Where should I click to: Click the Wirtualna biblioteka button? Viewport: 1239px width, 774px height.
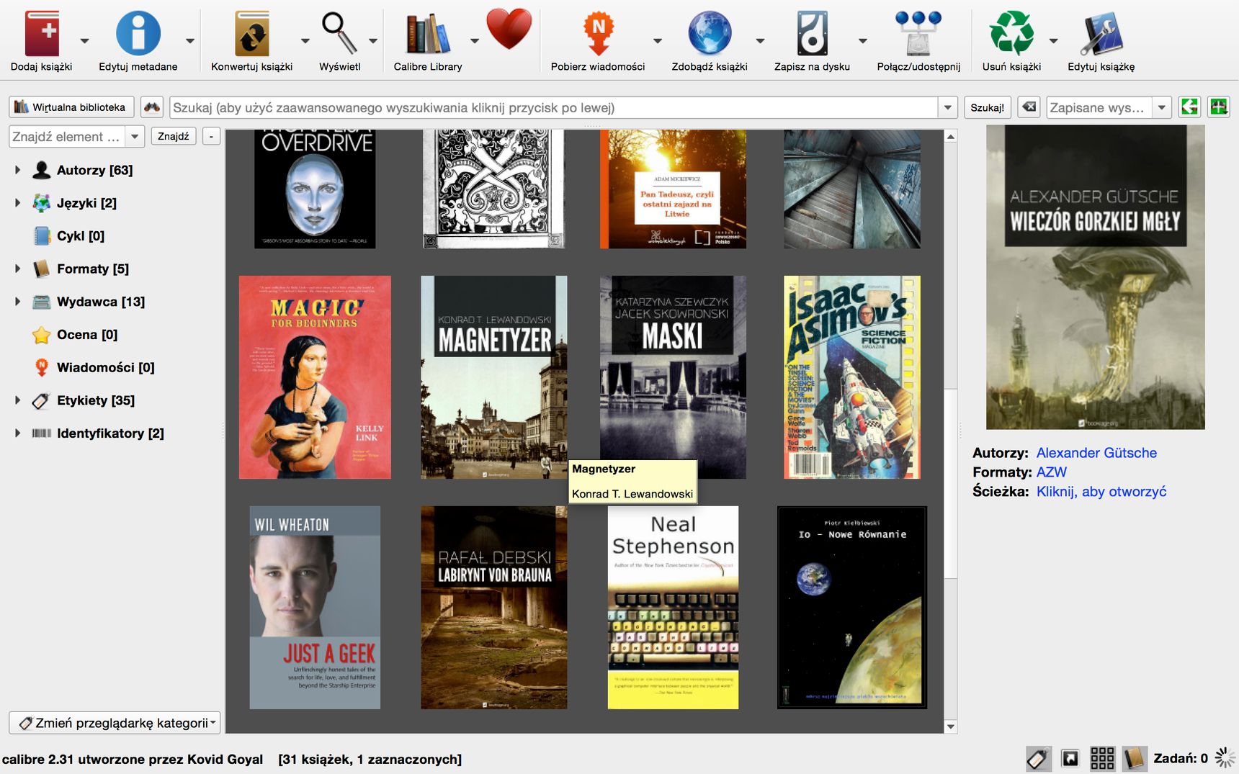[71, 107]
